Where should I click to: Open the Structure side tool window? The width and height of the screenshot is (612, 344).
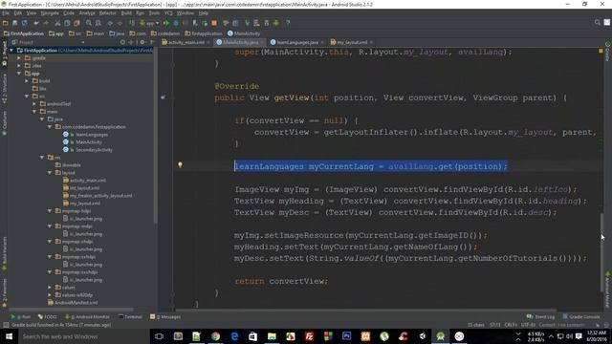(4, 89)
